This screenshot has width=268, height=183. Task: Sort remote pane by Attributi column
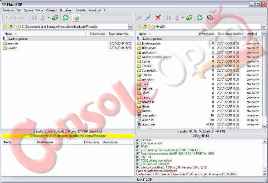click(x=253, y=34)
